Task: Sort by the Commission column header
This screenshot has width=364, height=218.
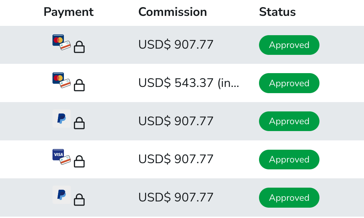Action: [172, 12]
